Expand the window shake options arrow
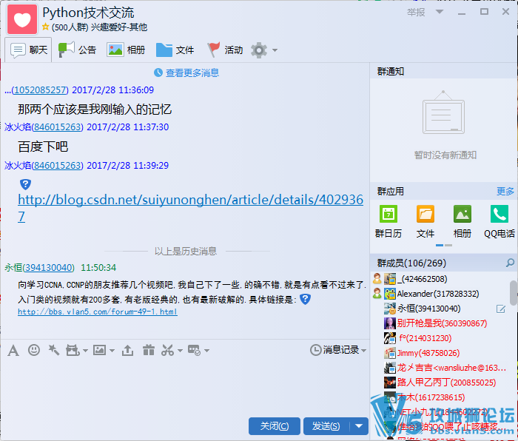518x441 pixels. tap(85, 351)
